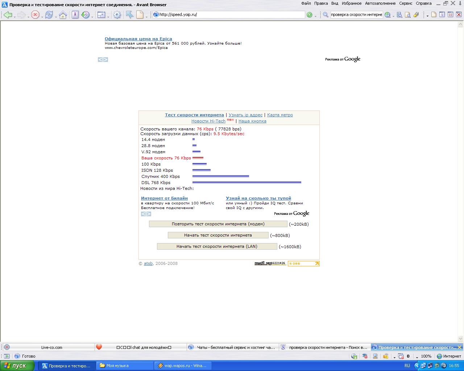464x371 pixels.
Task: Open the zoom level dropdown at 100%
Action: tap(417, 357)
